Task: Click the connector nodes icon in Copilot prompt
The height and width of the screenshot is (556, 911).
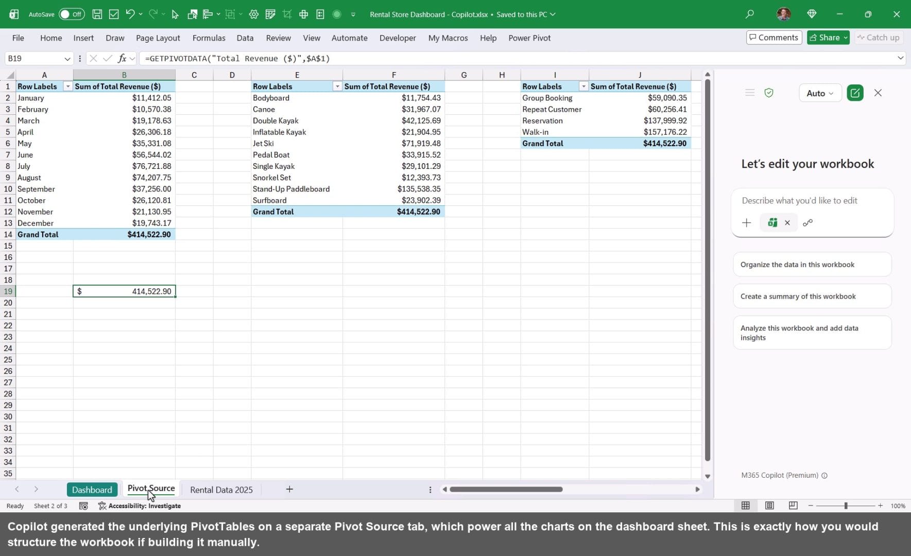Action: point(807,223)
